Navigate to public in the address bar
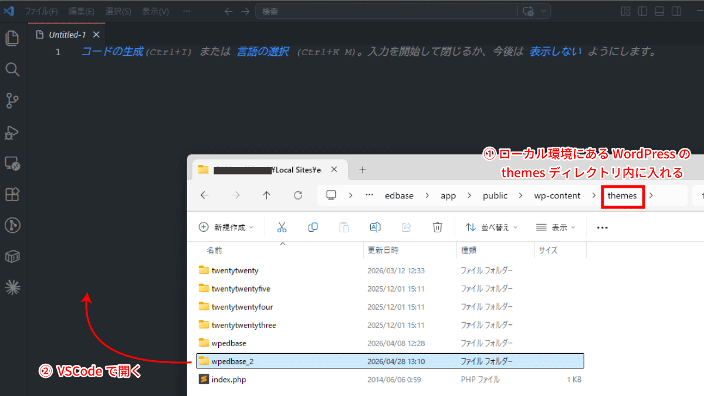This screenshot has width=704, height=396. pos(495,195)
